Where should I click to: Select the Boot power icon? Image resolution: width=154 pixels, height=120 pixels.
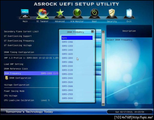pos(94,14)
